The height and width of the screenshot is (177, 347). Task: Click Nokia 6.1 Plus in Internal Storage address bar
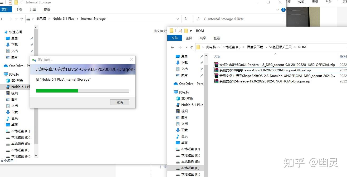coord(63,19)
